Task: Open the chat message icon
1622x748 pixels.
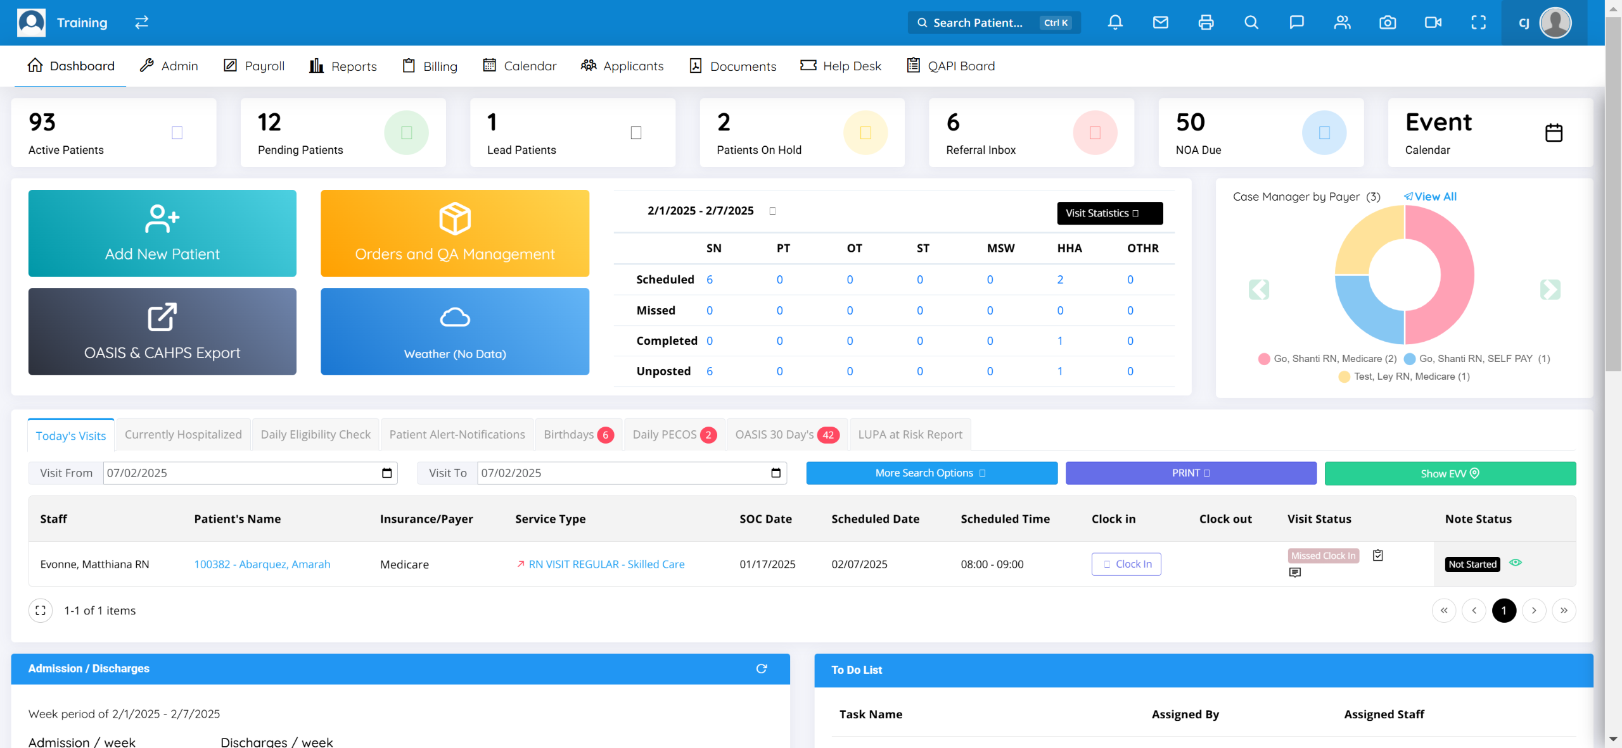Action: tap(1296, 23)
